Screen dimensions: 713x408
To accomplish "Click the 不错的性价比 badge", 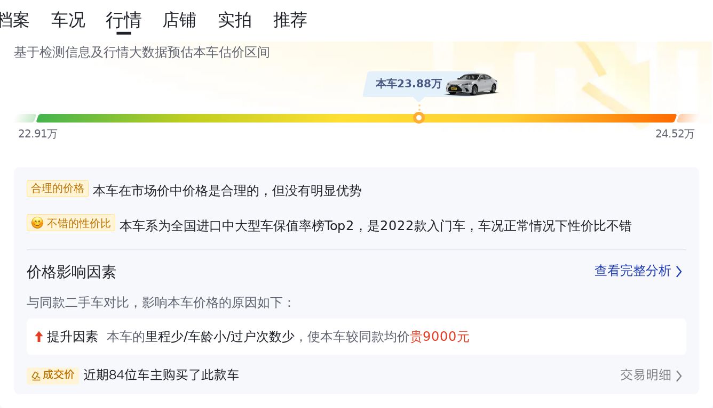I will tap(78, 223).
